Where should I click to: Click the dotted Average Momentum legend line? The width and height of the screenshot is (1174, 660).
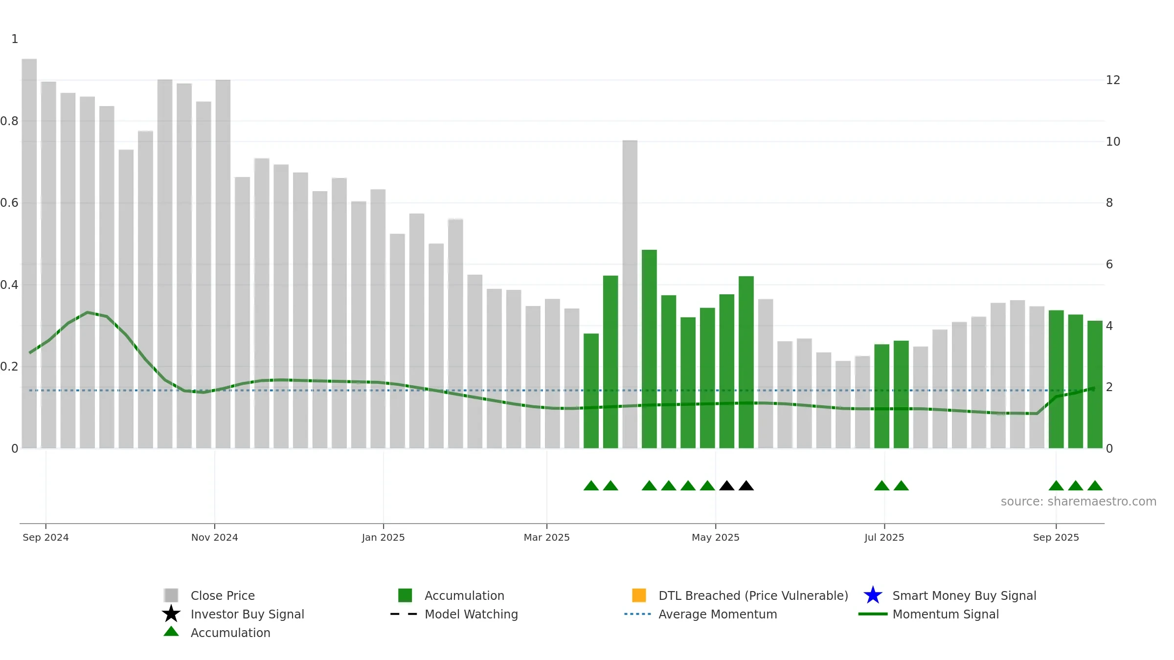[637, 614]
